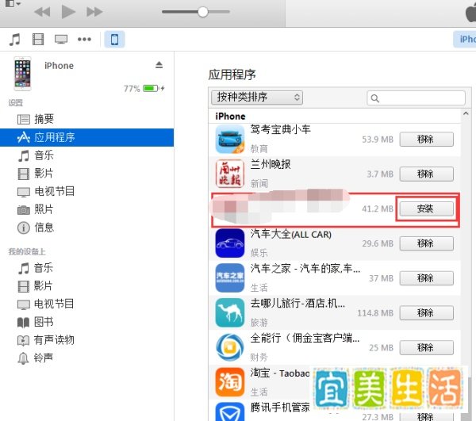Screen dimensions: 476x421
Task: Remove 去哪儿旅行 app
Action: [x=426, y=312]
